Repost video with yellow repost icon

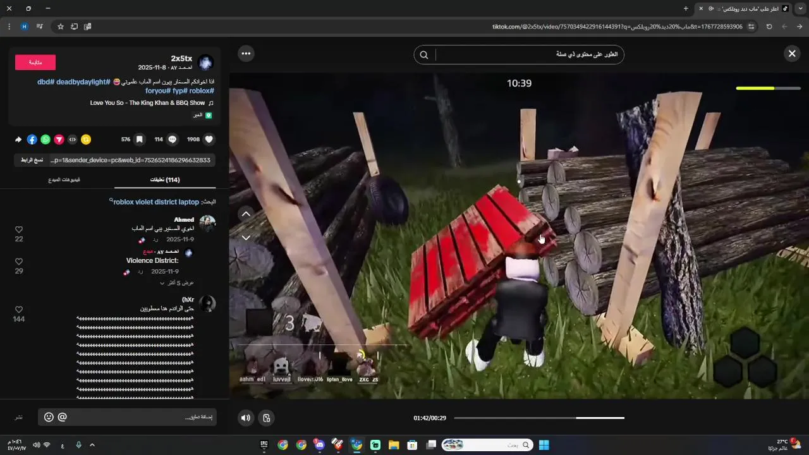coord(86,140)
